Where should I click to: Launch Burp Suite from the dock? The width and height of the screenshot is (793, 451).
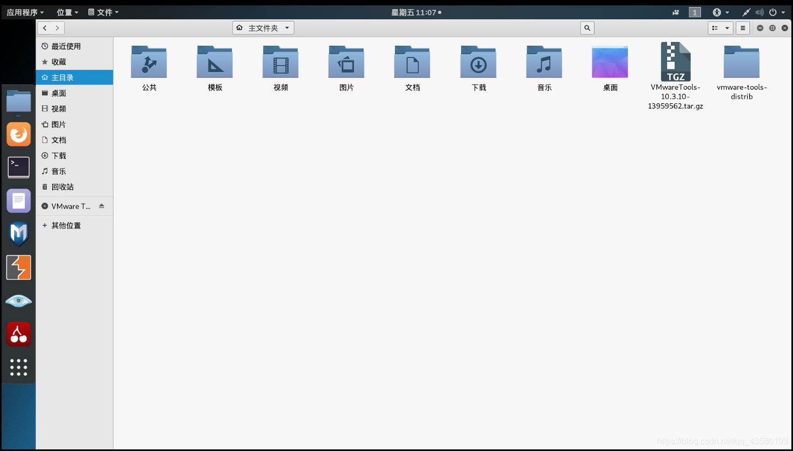pos(19,268)
